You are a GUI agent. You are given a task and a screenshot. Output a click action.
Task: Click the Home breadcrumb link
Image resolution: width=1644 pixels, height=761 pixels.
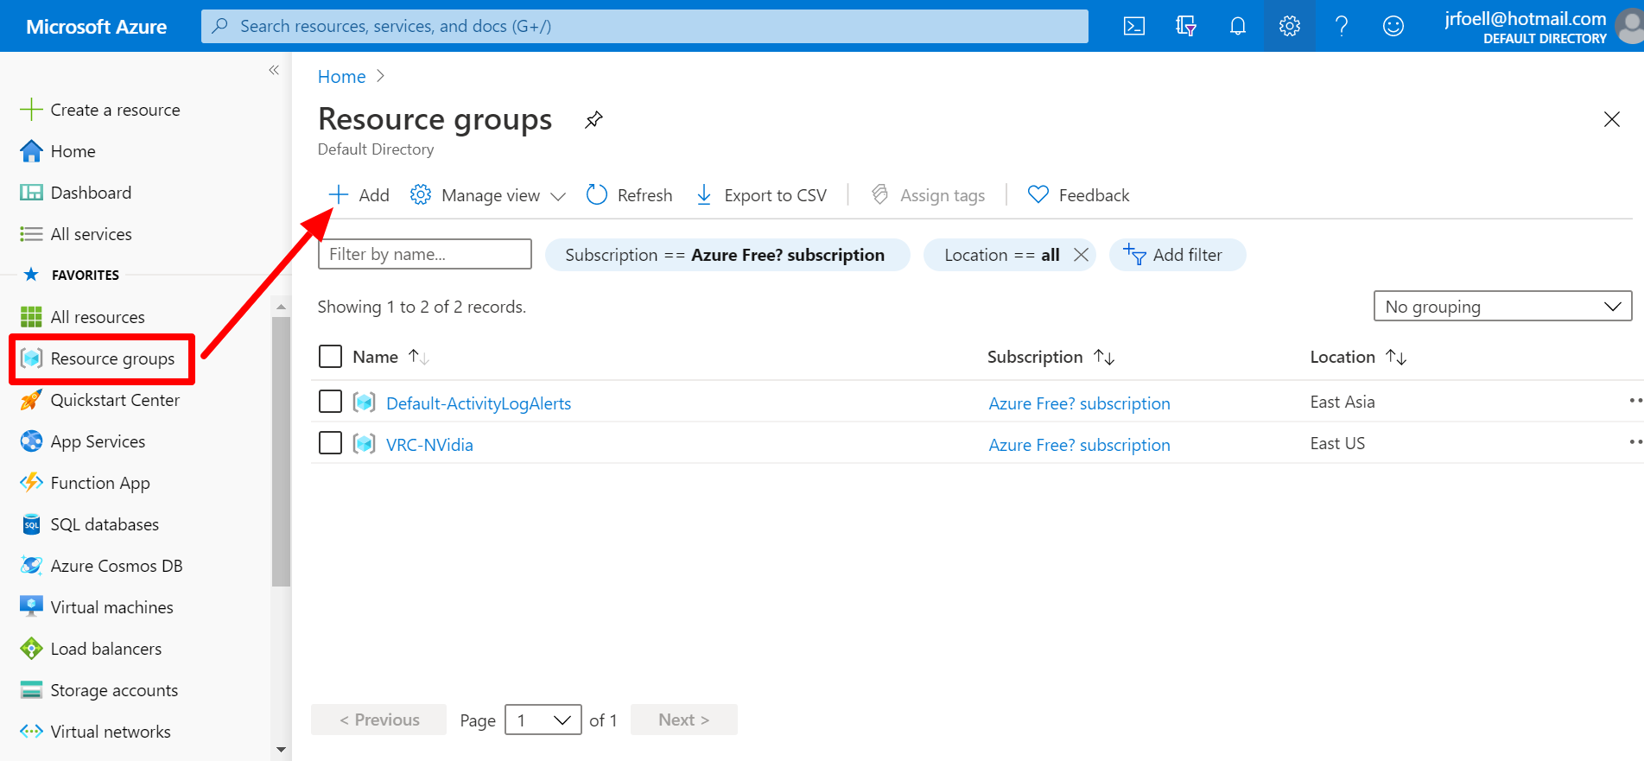pyautogui.click(x=341, y=77)
